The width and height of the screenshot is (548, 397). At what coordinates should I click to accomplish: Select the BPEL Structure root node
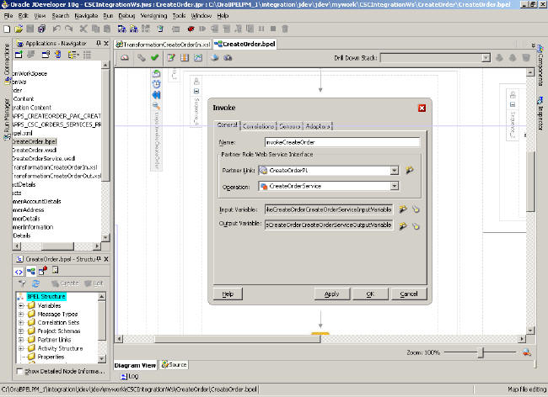pos(46,296)
